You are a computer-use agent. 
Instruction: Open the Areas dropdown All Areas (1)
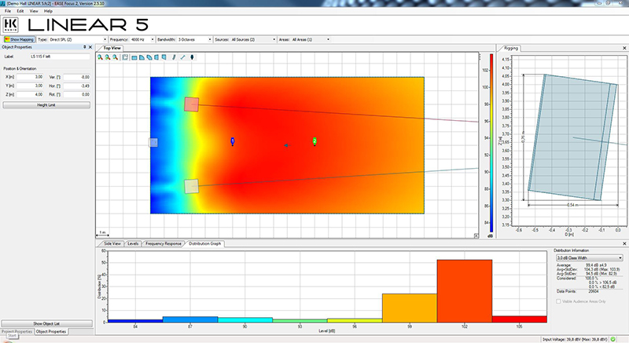click(x=311, y=39)
